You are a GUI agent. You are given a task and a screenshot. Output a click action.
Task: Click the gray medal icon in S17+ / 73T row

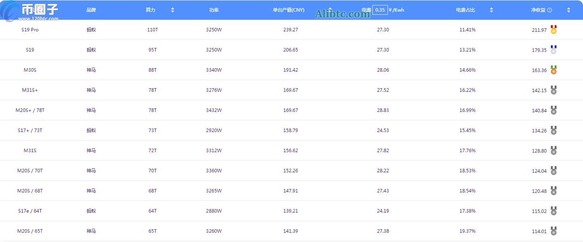554,130
